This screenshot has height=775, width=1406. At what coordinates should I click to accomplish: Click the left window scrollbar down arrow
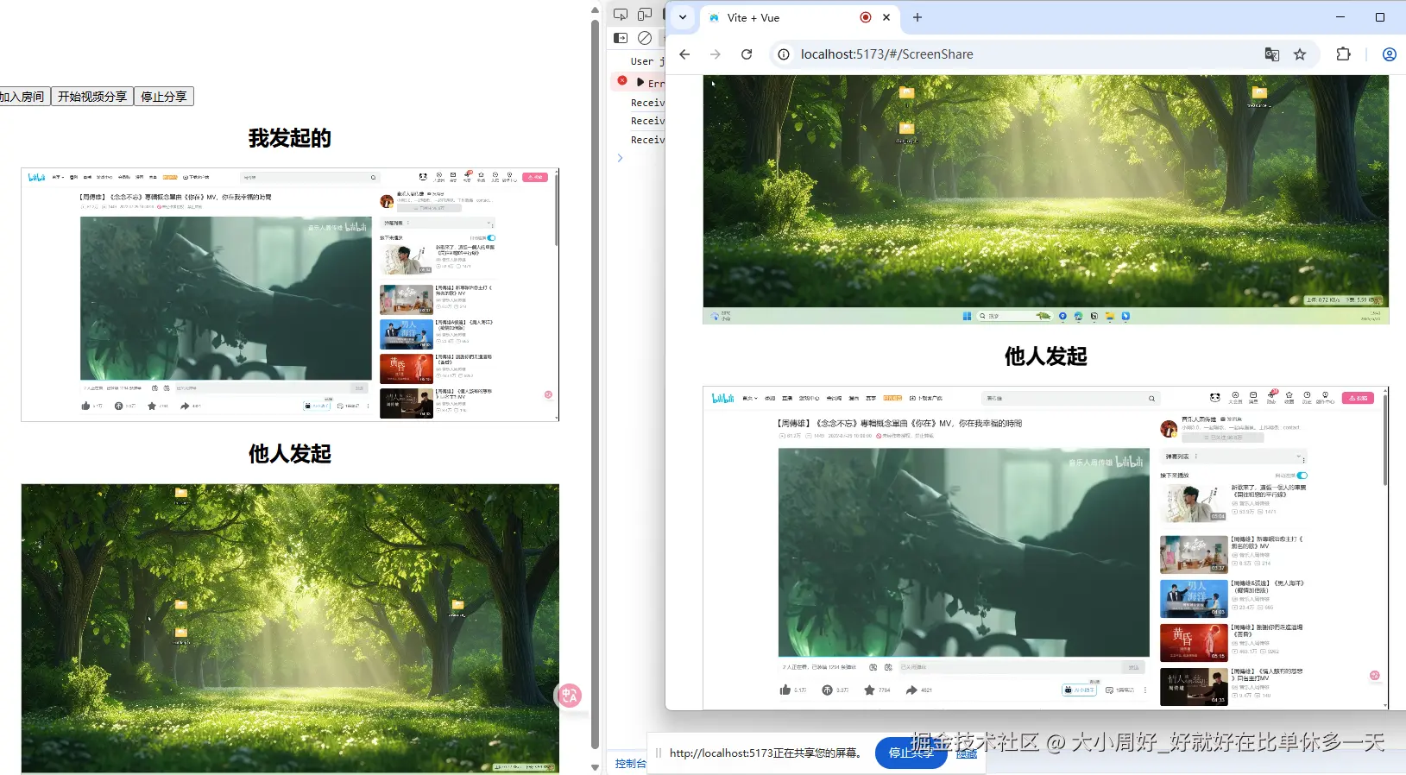595,766
